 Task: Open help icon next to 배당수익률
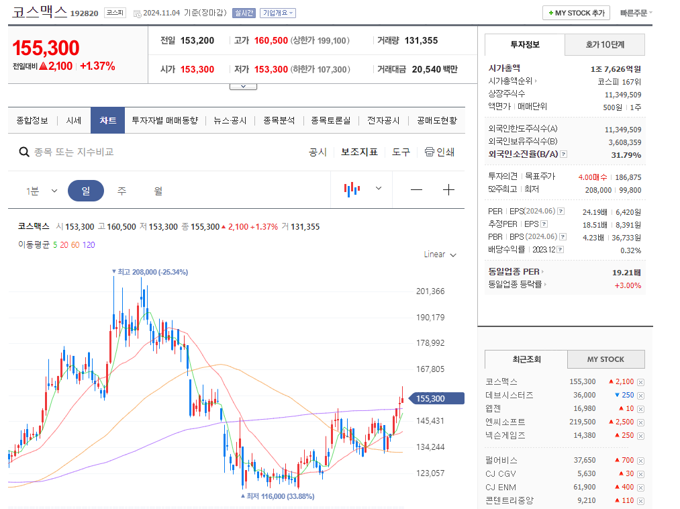click(561, 250)
